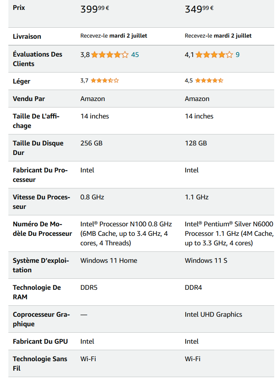Click the Intel Processor N100 description
Screen dimensions: 278x387
[126, 234]
